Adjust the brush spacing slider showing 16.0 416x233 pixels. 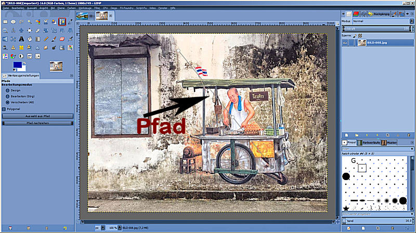378,221
